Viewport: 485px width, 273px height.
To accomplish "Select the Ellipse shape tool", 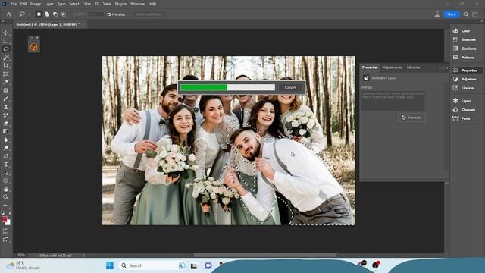I will tap(6, 180).
